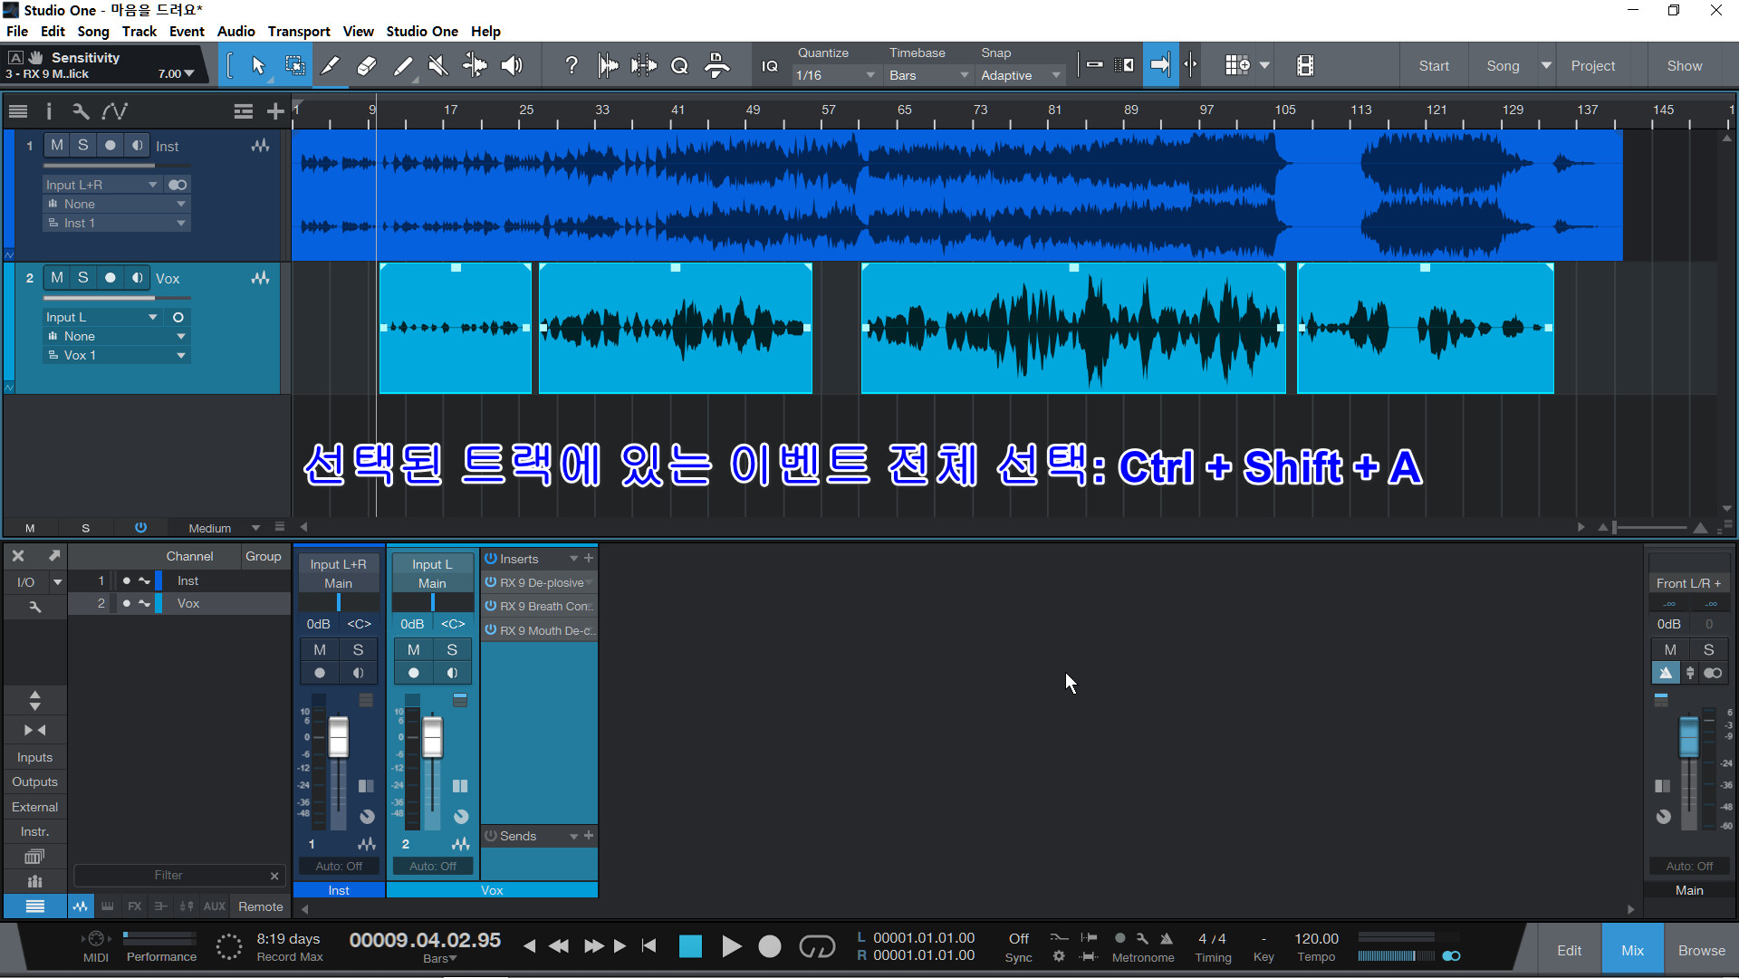Open the Quantize 1/16 dropdown
The width and height of the screenshot is (1739, 978).
click(834, 75)
